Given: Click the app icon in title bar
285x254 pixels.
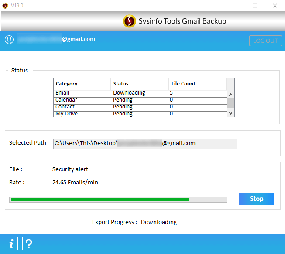Looking at the screenshot, I should [5, 6].
